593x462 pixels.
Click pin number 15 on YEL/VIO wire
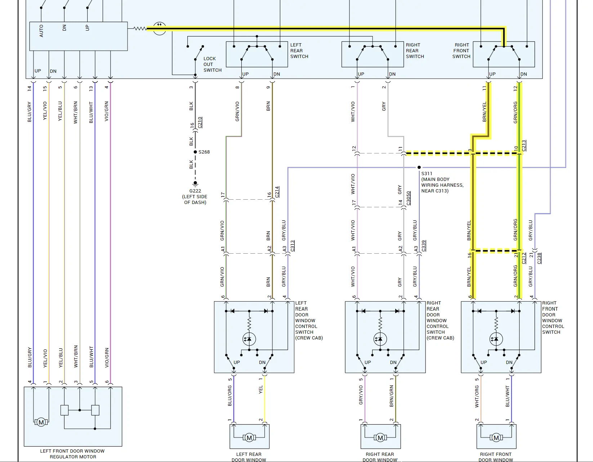tap(45, 88)
